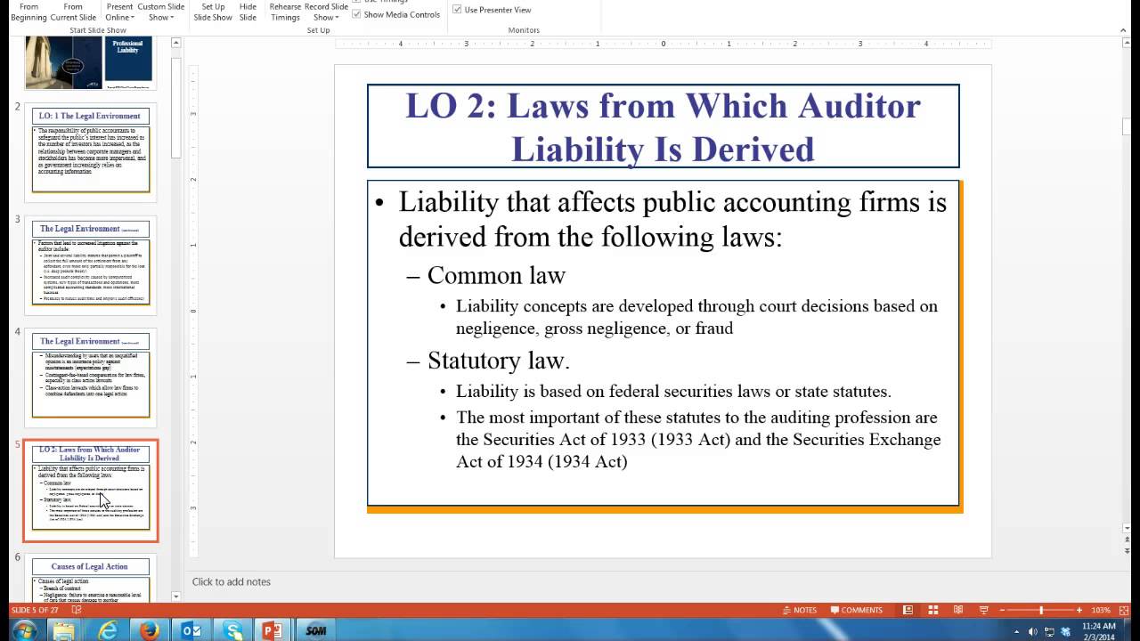Click the thumbnail pane scroll up arrow
Screen dimensions: 1140x641
click(x=175, y=42)
